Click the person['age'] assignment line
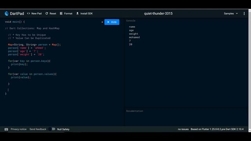 click(23, 51)
